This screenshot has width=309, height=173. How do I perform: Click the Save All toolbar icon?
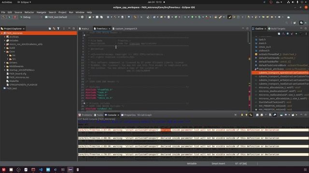[101, 17]
